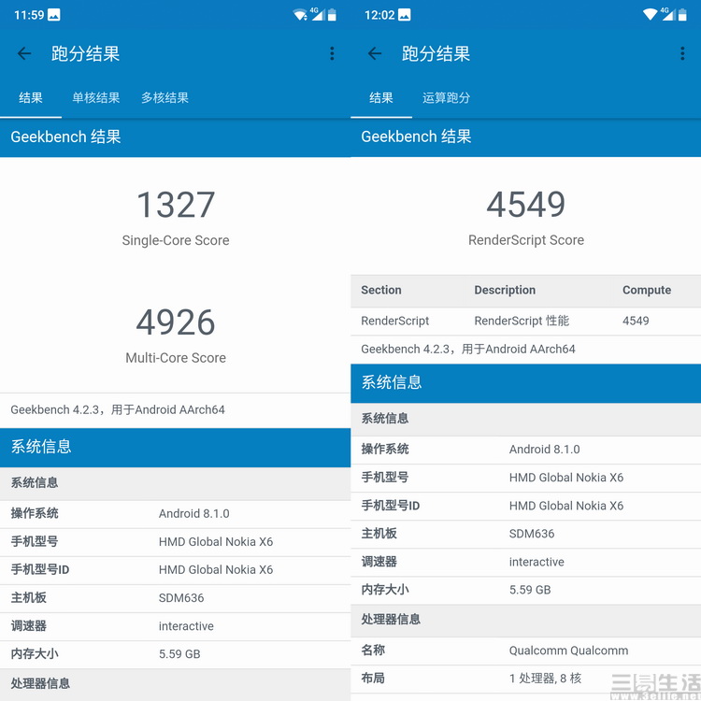Tap the 4926 multi-core score
Viewport: 701px width, 701px height.
(x=176, y=322)
